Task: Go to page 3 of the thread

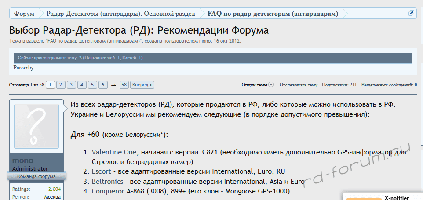Action: click(x=71, y=85)
